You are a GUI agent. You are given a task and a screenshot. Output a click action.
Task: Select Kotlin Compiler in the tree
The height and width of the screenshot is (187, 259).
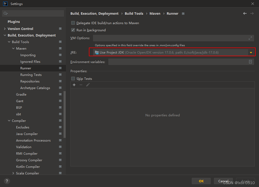28,167
